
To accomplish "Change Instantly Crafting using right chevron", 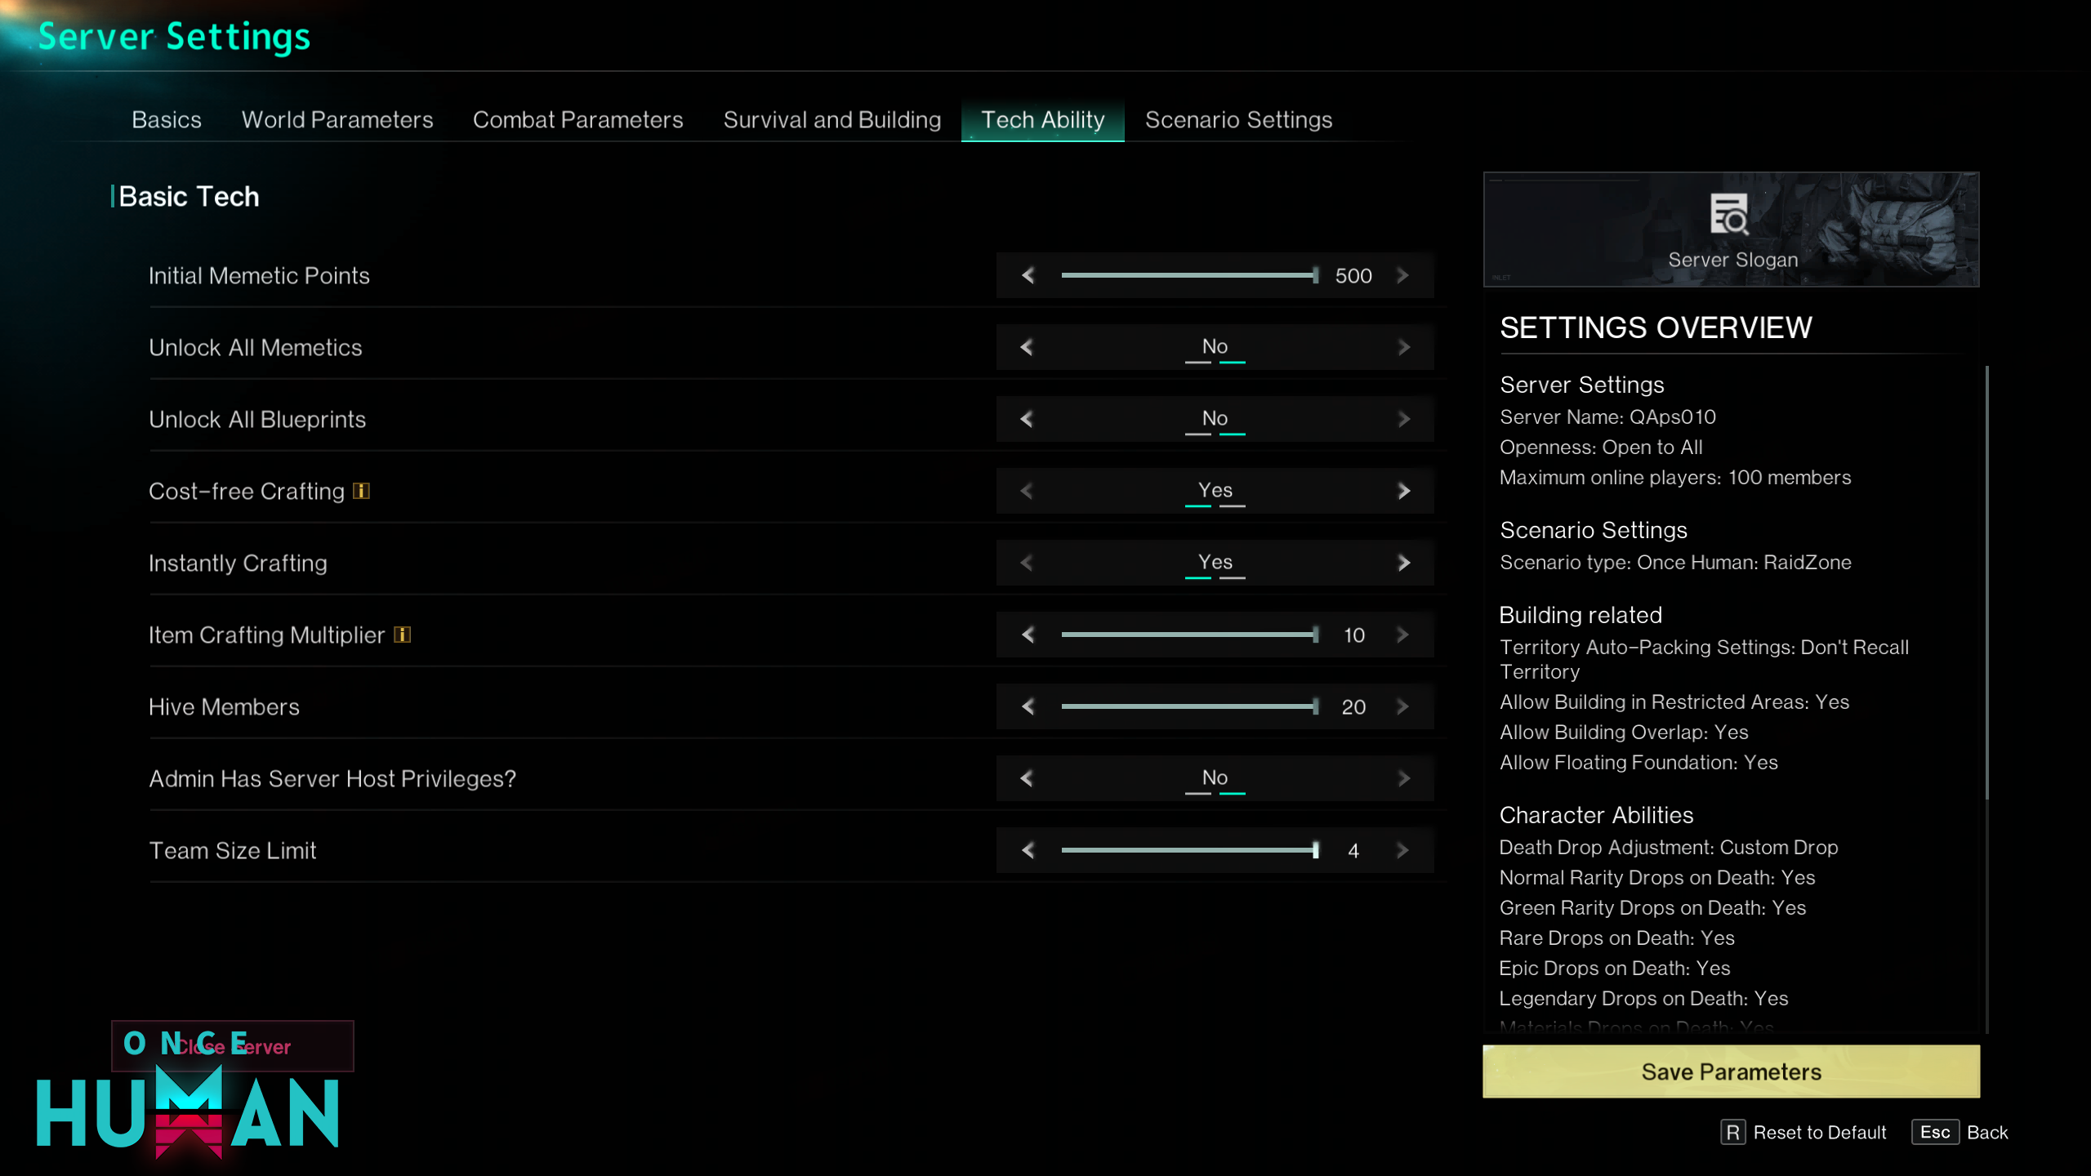I will click(x=1403, y=563).
